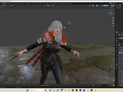Viewport: 123px width, 92px height.
Task: Switch to material preview shading
Action: pos(106,6)
